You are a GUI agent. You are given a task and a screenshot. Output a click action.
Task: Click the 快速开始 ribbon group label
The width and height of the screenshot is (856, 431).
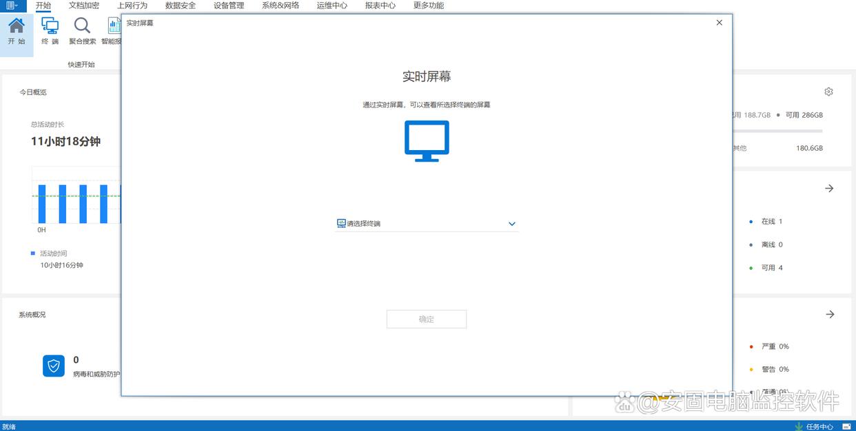point(81,64)
